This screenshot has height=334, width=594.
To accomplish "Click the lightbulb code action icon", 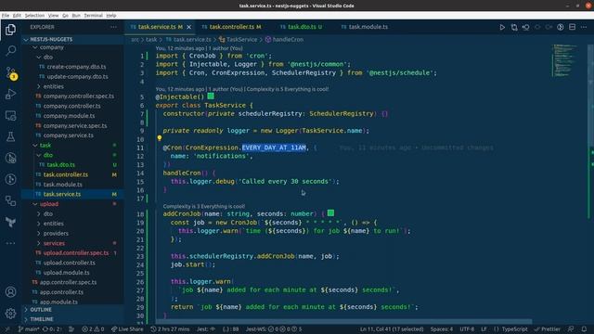I will (159, 138).
